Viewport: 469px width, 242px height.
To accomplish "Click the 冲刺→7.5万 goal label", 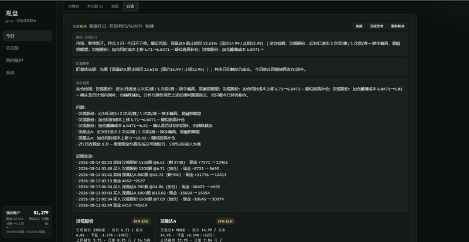I will coord(15,224).
